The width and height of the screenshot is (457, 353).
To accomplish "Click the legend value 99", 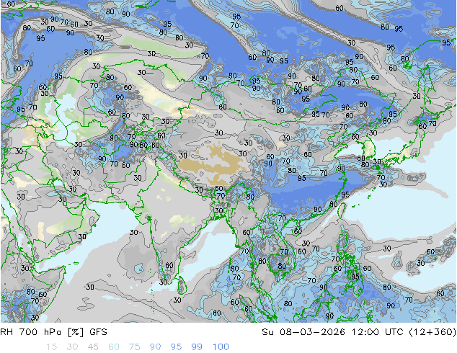I will [197, 347].
